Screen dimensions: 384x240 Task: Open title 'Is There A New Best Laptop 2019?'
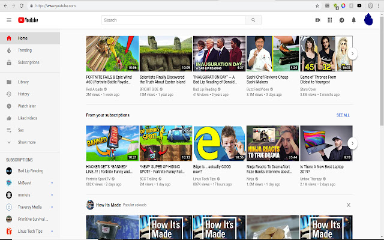coord(322,169)
